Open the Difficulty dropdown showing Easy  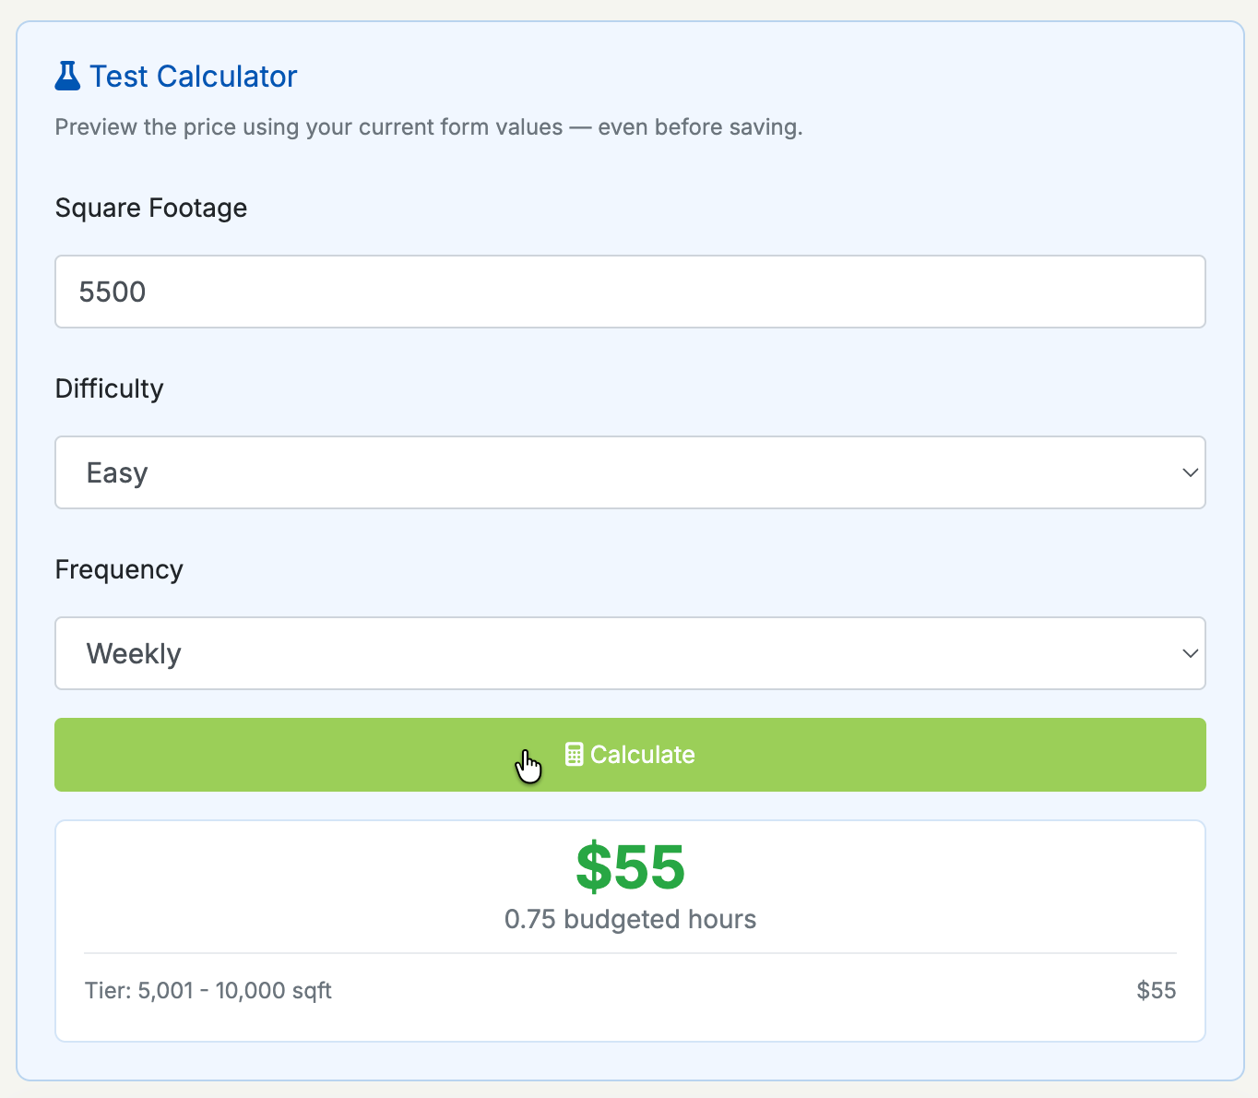pos(630,472)
